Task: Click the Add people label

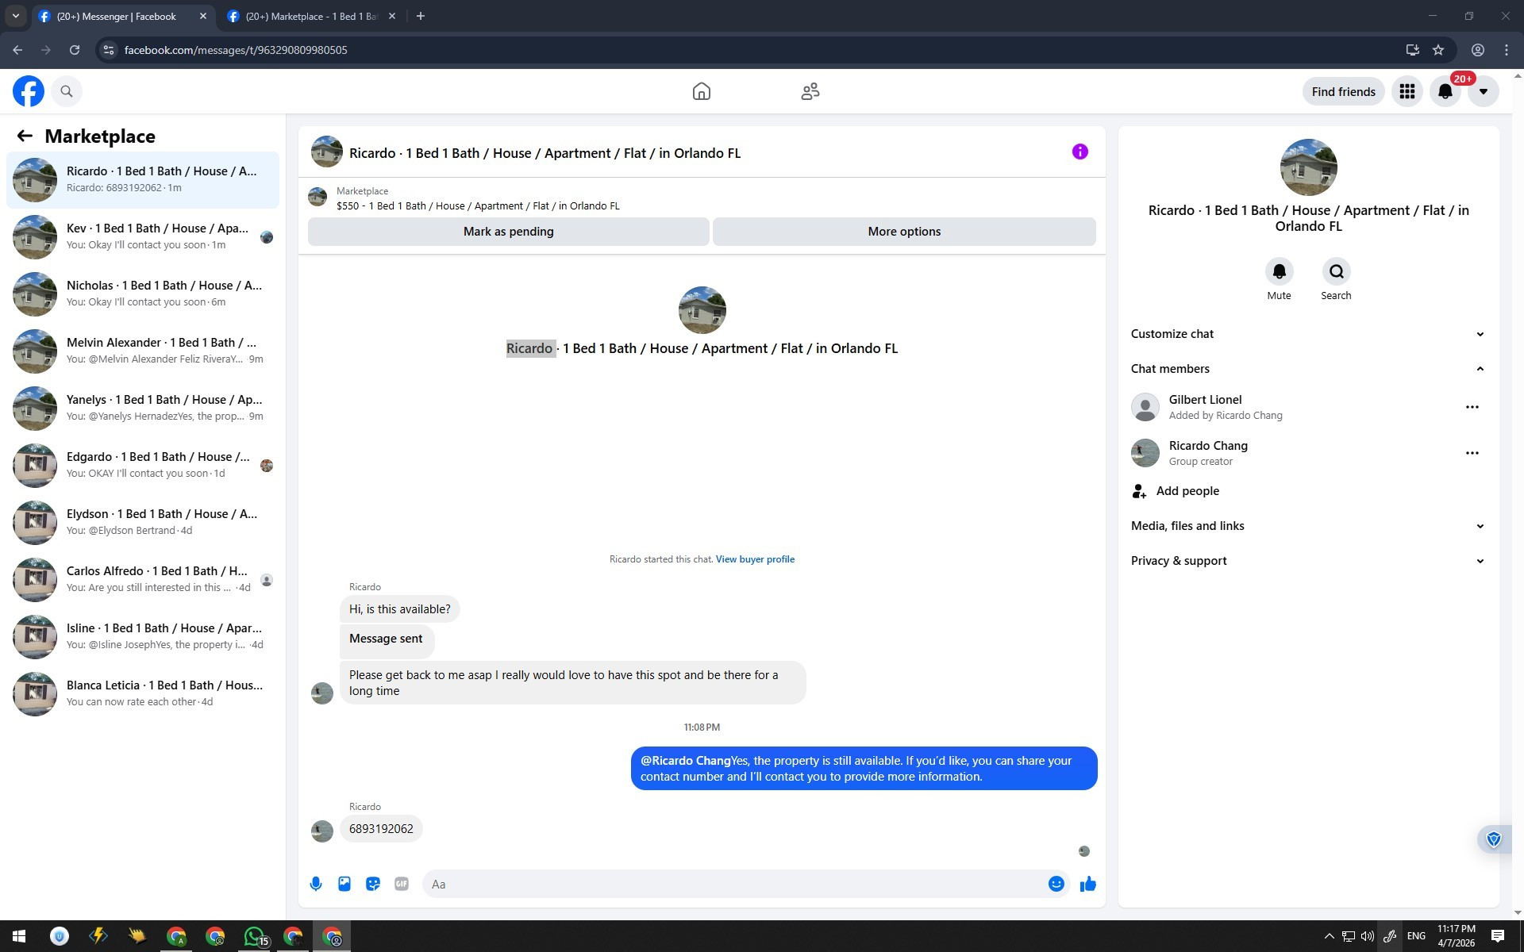Action: point(1187,491)
